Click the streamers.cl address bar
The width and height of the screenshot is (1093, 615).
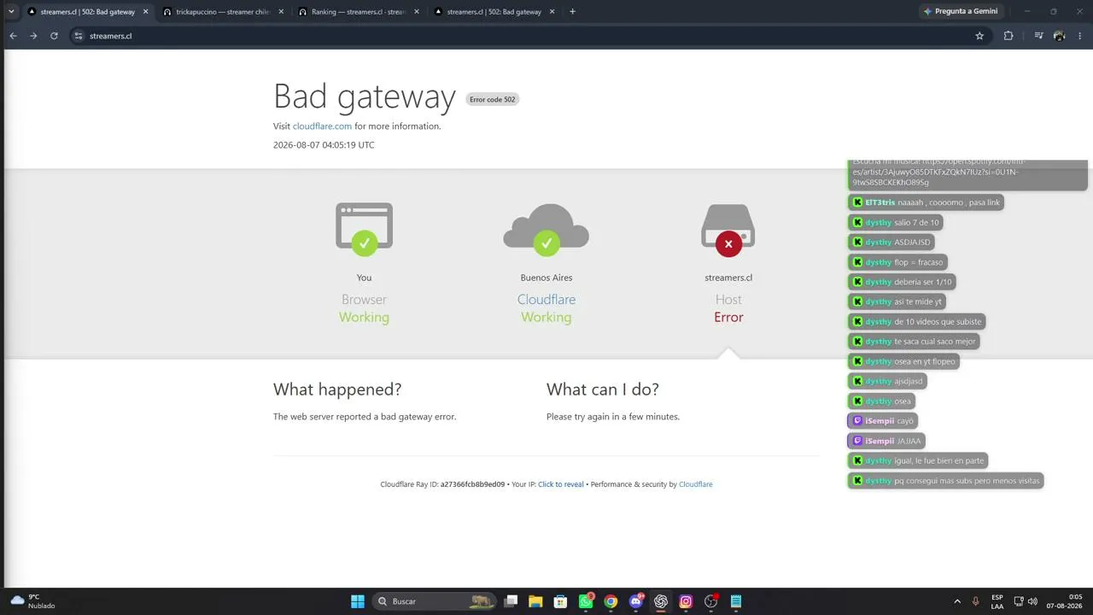(529, 36)
